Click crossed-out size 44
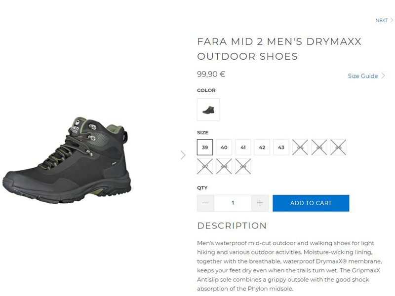This screenshot has width=395, height=296. (x=300, y=148)
